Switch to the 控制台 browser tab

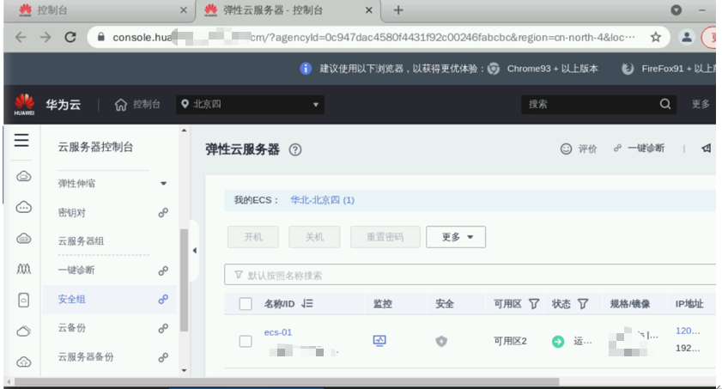(x=94, y=10)
